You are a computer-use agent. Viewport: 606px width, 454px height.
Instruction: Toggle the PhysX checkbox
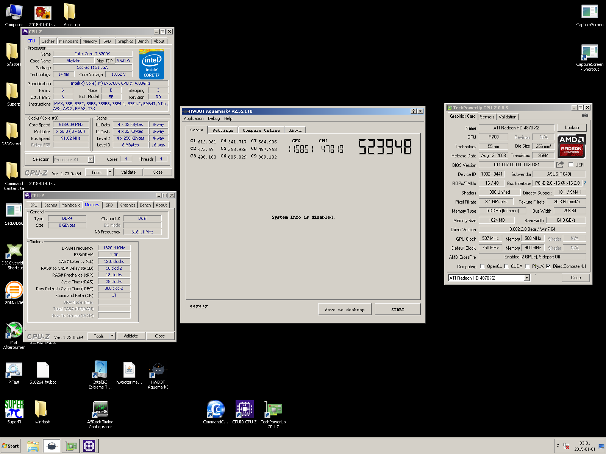pyautogui.click(x=528, y=266)
